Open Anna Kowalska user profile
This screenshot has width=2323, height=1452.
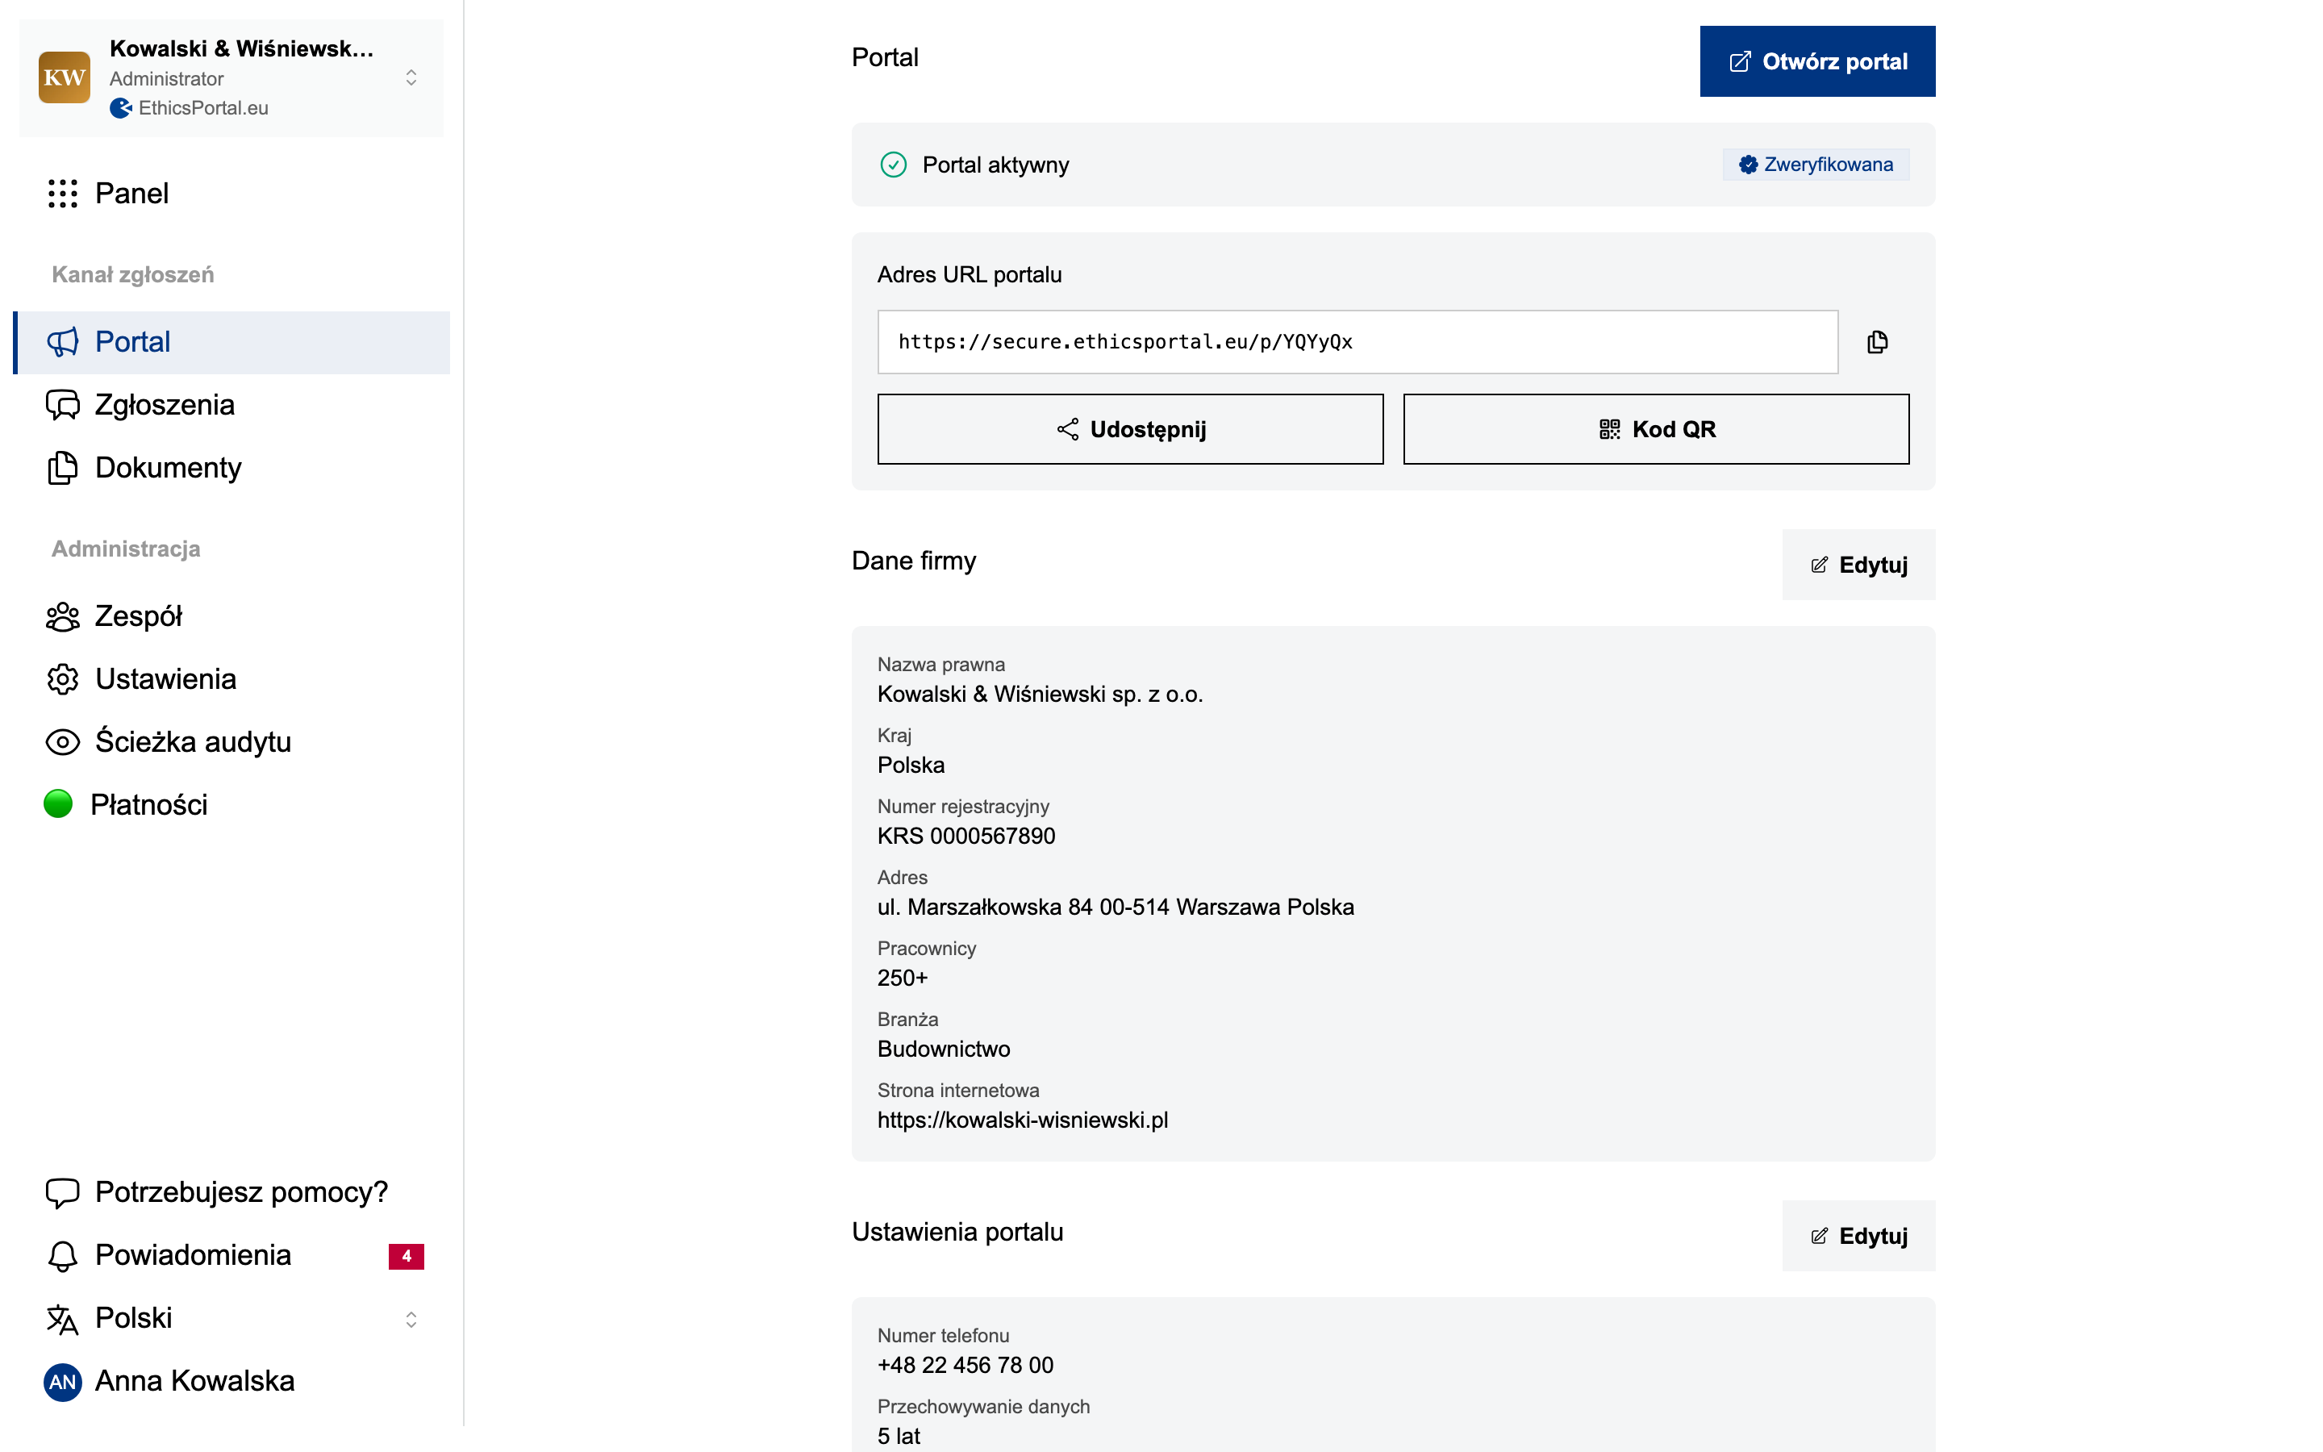[231, 1381]
